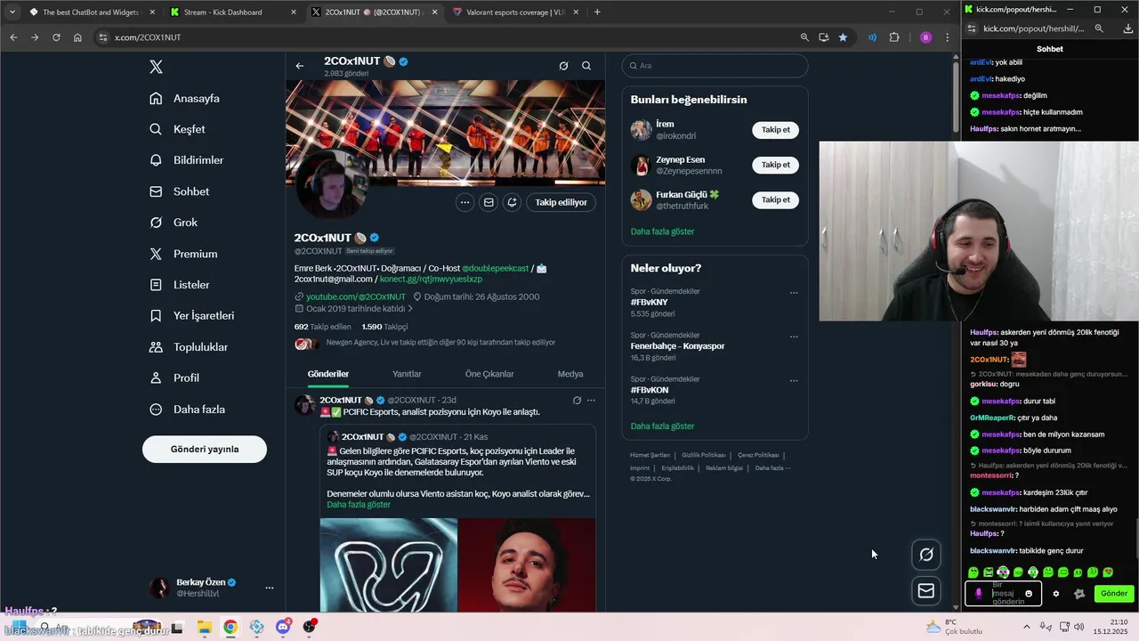
Task: Click 692 Takip edilen count
Action: coord(322,327)
